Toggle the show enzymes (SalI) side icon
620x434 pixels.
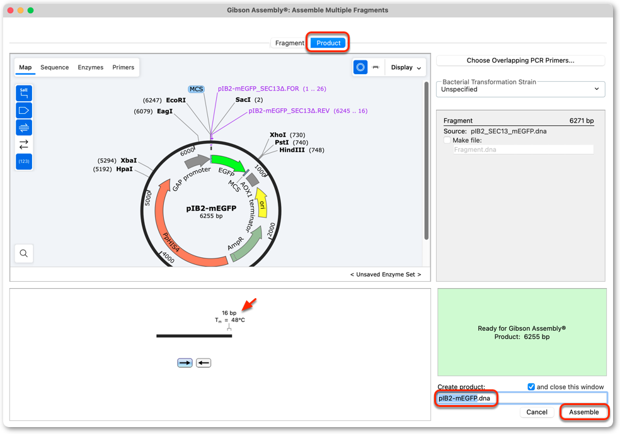(24, 94)
